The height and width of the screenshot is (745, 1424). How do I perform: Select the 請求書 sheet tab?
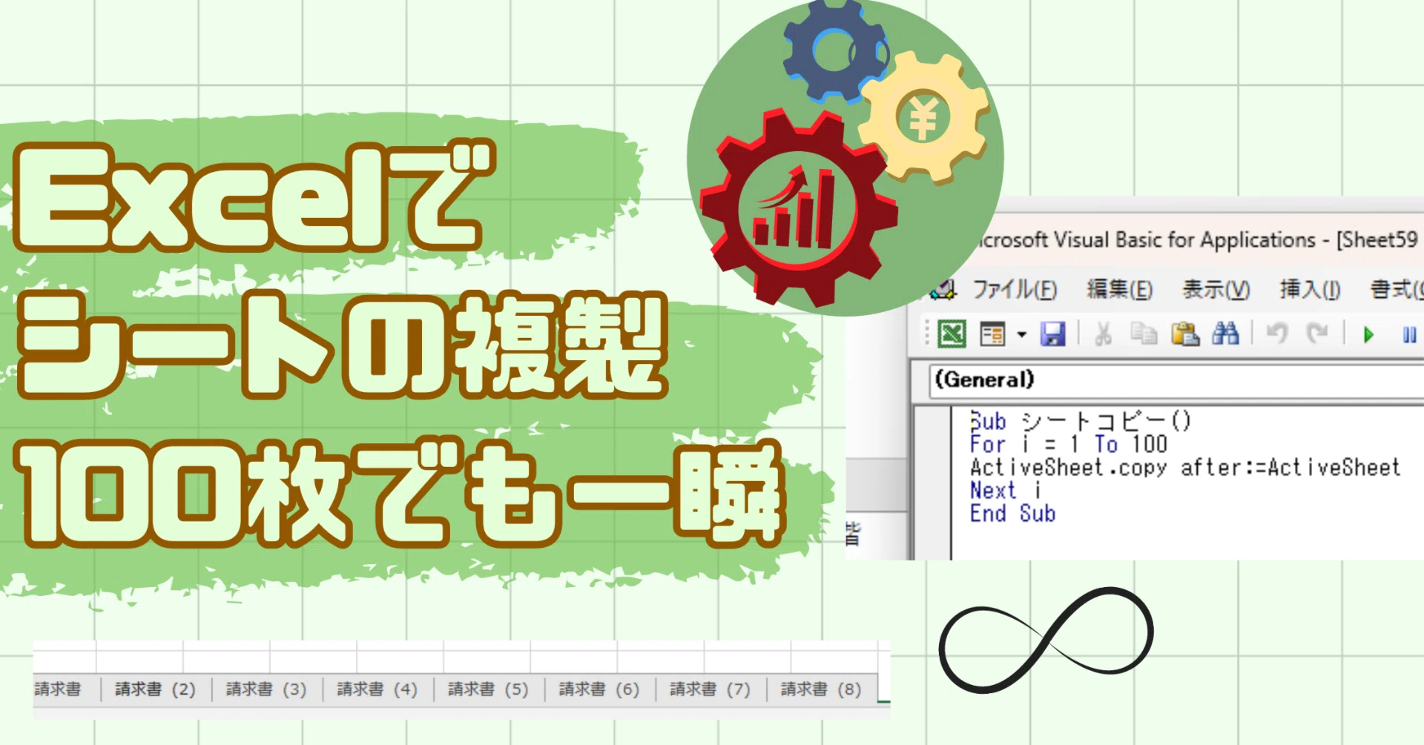[58, 689]
